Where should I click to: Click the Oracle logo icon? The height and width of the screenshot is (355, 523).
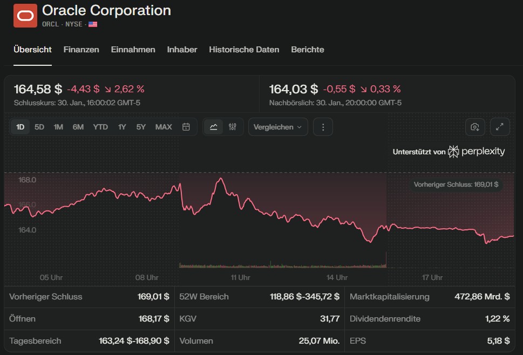click(25, 16)
